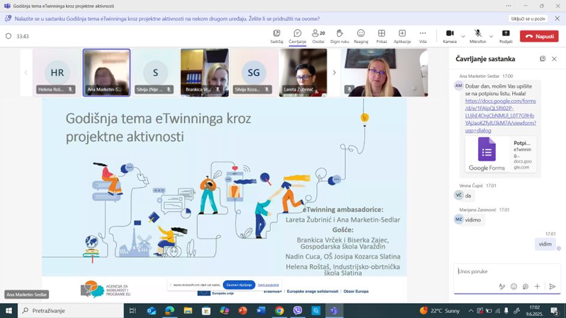Open the emoji picker in chat
The height and width of the screenshot is (318, 566).
514,286
